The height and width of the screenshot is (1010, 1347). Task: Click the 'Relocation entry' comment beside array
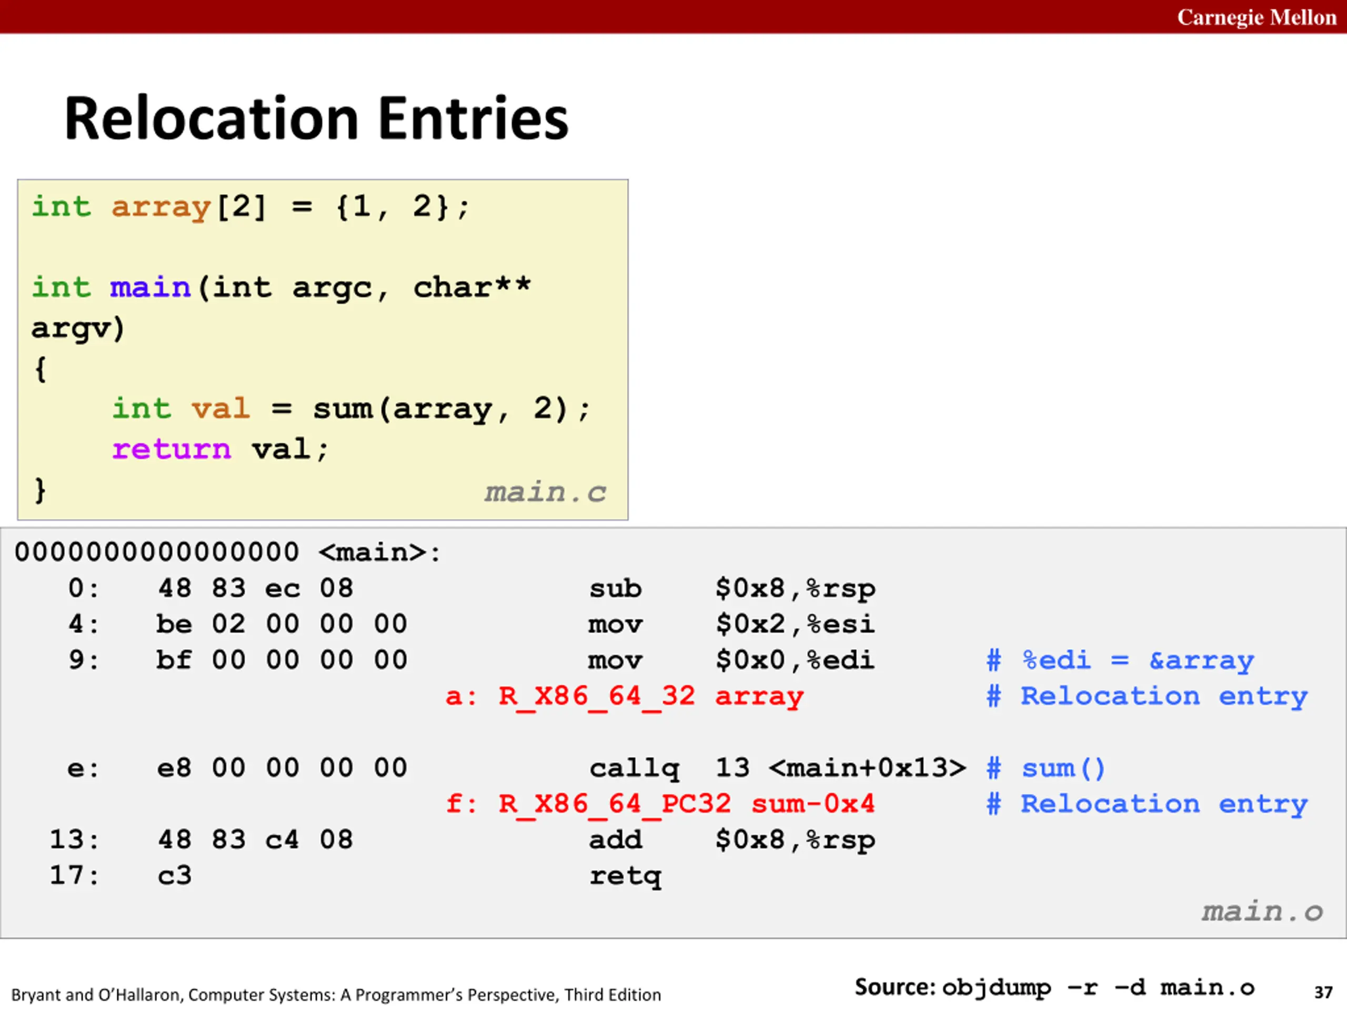click(x=1147, y=696)
